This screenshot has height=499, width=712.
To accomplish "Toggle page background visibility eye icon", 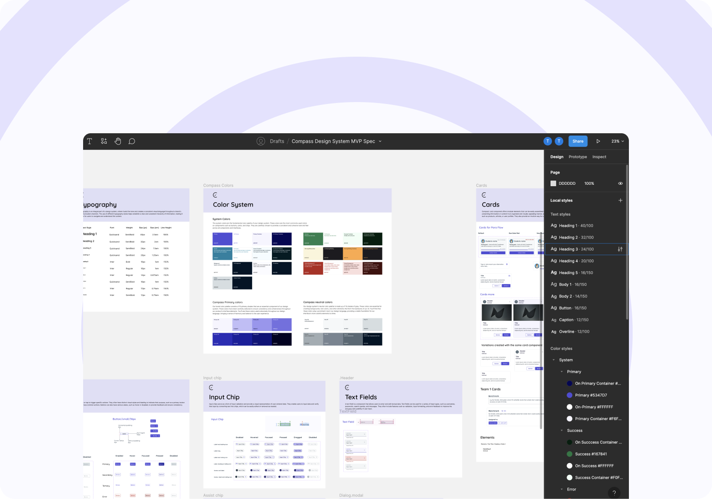I will pos(620,183).
